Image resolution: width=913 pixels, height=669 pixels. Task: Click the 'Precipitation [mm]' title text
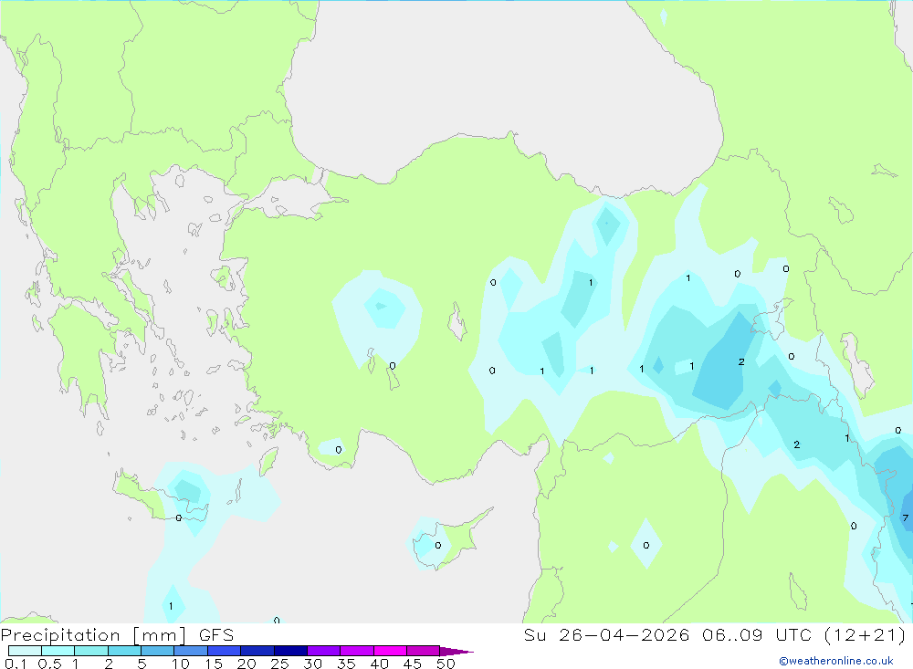click(93, 635)
